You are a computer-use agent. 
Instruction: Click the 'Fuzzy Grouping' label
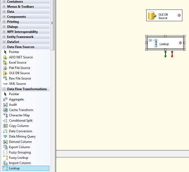click(20, 152)
